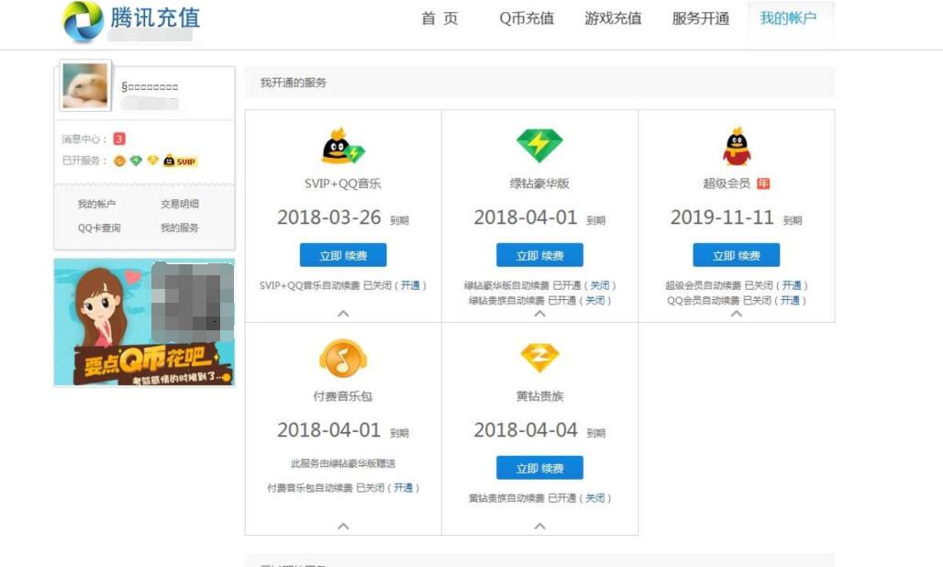Image resolution: width=943 pixels, height=567 pixels.
Task: Disable 绿钻贵族自动续费 via 关闭
Action: click(x=594, y=300)
